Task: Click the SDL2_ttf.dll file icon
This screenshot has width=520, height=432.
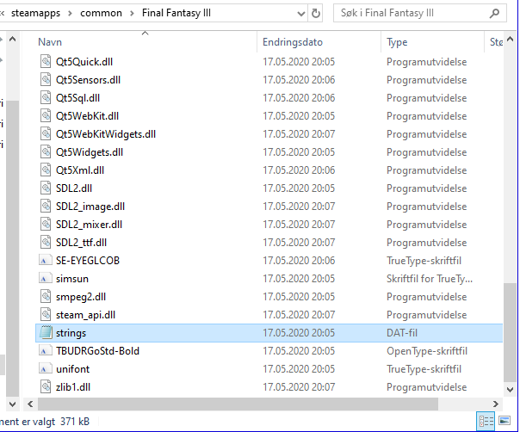Action: coord(46,243)
